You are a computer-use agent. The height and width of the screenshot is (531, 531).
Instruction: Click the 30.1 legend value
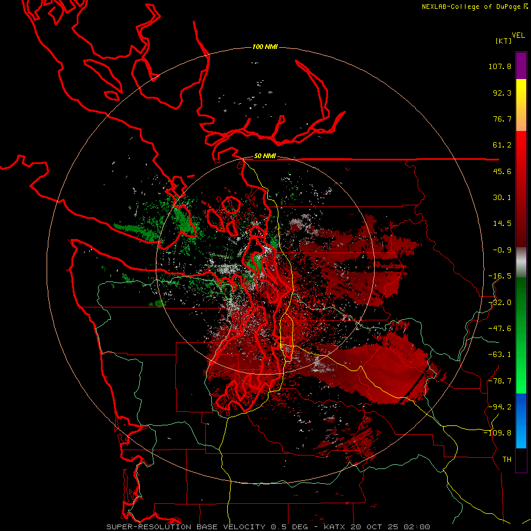click(x=502, y=198)
